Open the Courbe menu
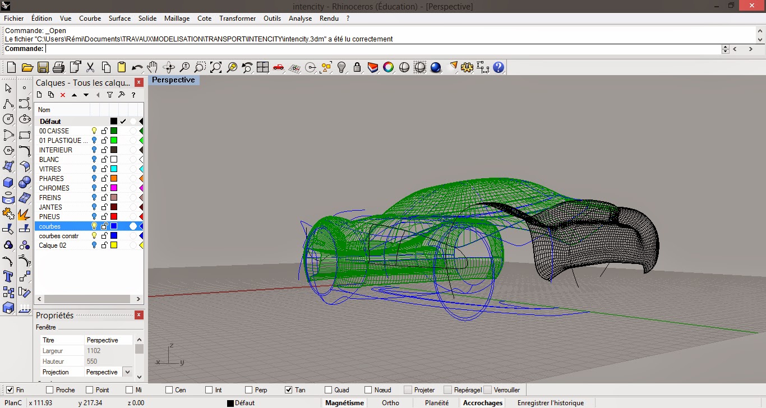The image size is (766, 408). 90,18
